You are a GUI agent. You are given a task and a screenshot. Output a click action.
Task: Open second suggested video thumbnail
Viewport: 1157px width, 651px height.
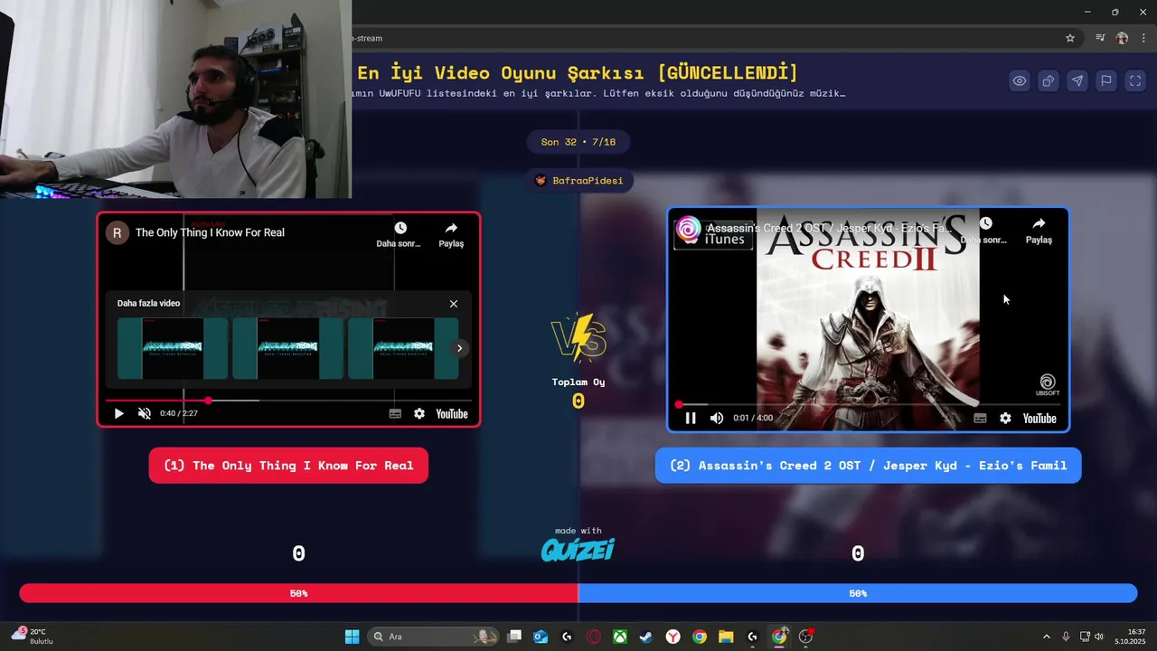(288, 348)
